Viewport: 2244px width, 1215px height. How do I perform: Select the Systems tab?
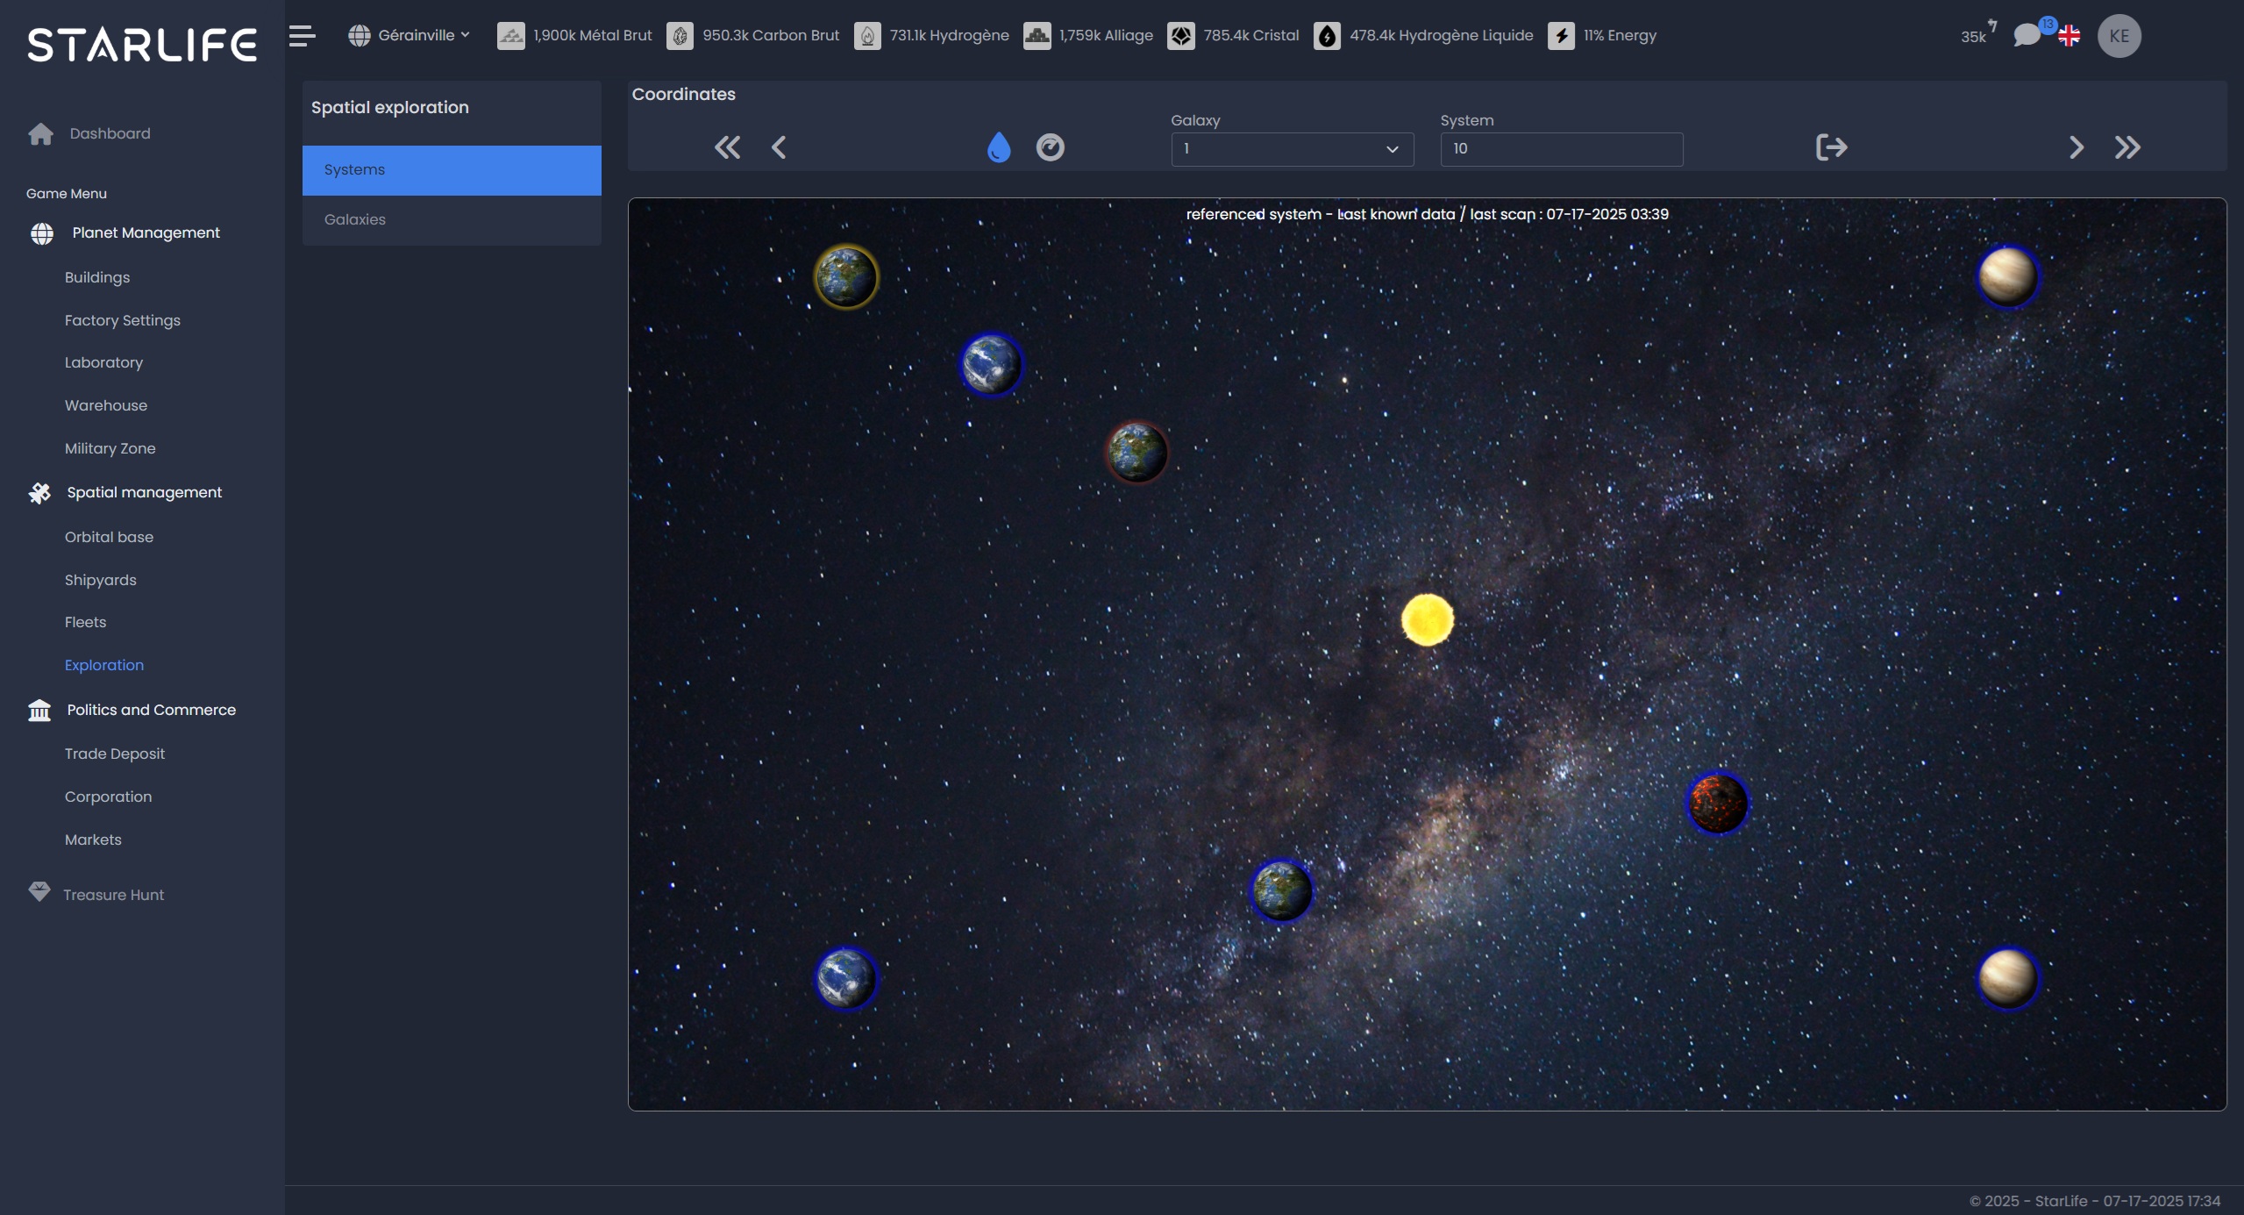[452, 170]
